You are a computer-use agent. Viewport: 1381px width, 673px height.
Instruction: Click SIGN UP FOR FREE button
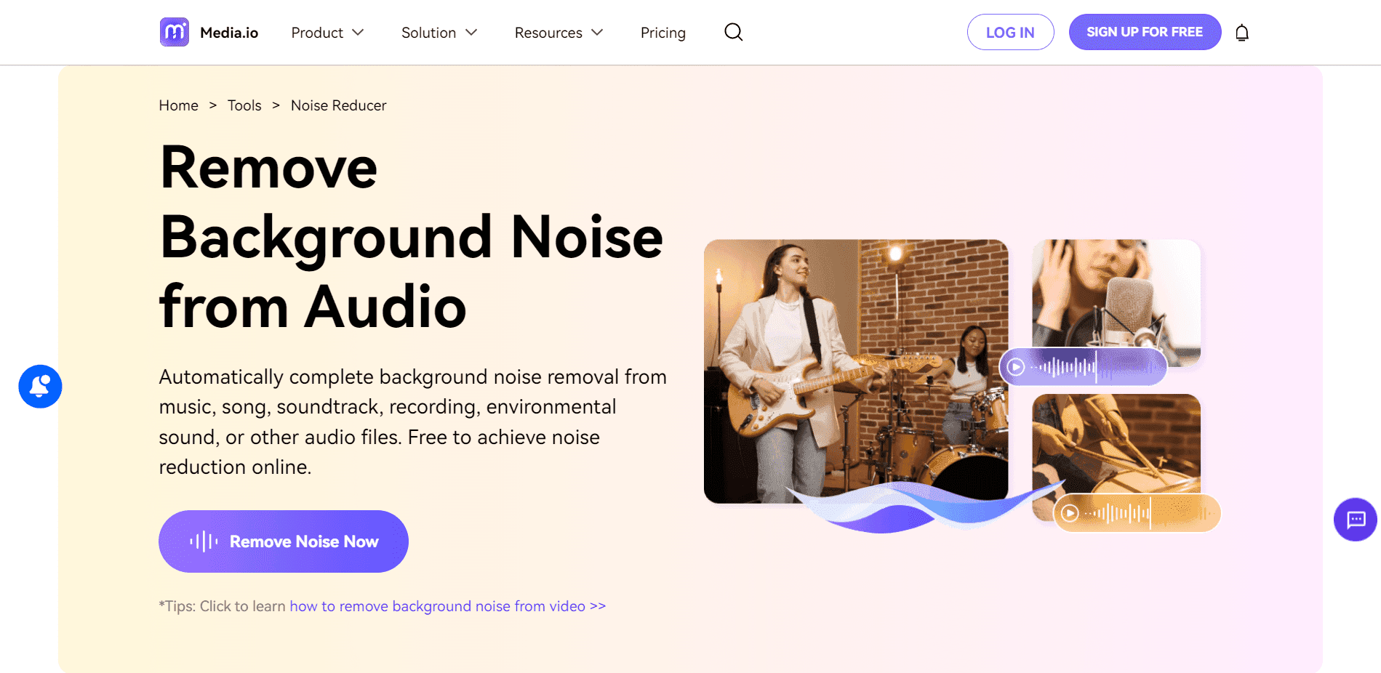[1144, 32]
